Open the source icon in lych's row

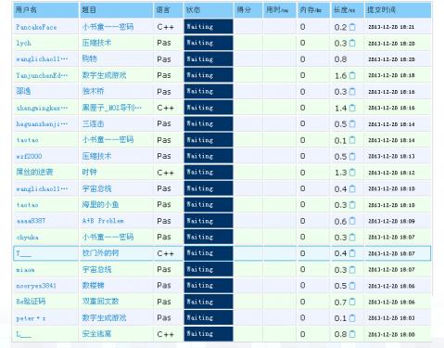pyautogui.click(x=352, y=43)
